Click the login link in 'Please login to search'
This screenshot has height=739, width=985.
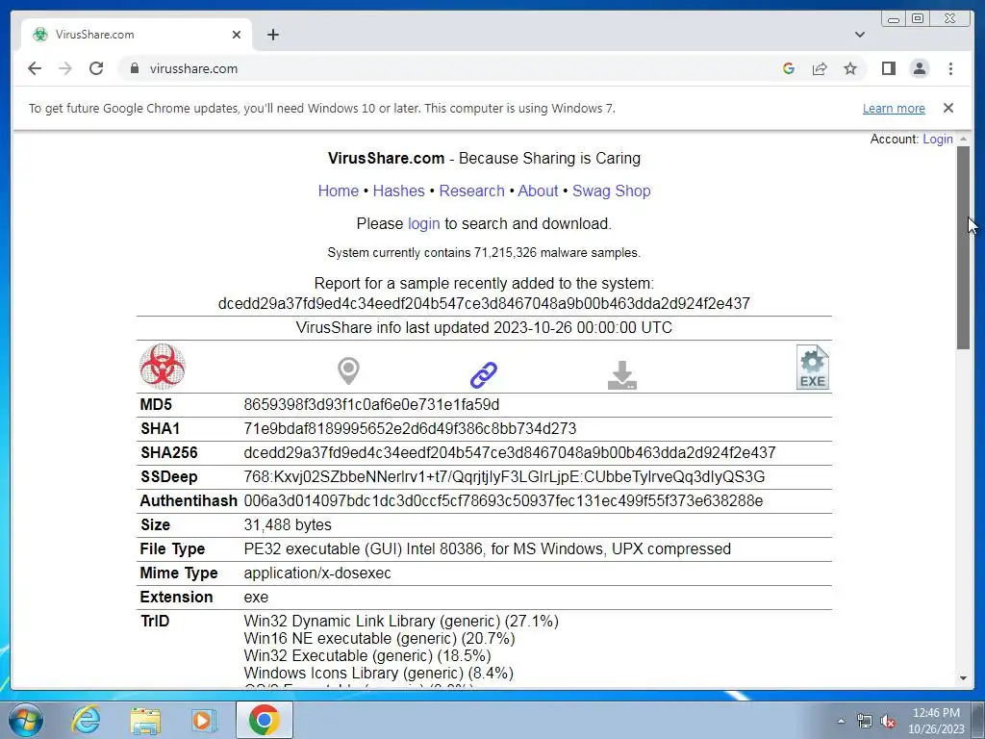click(x=424, y=223)
